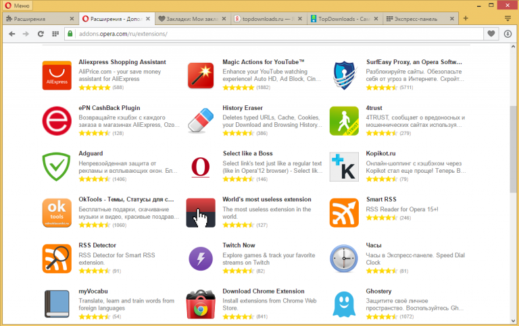
Task: Open the History Eraser icon
Action: (201, 121)
